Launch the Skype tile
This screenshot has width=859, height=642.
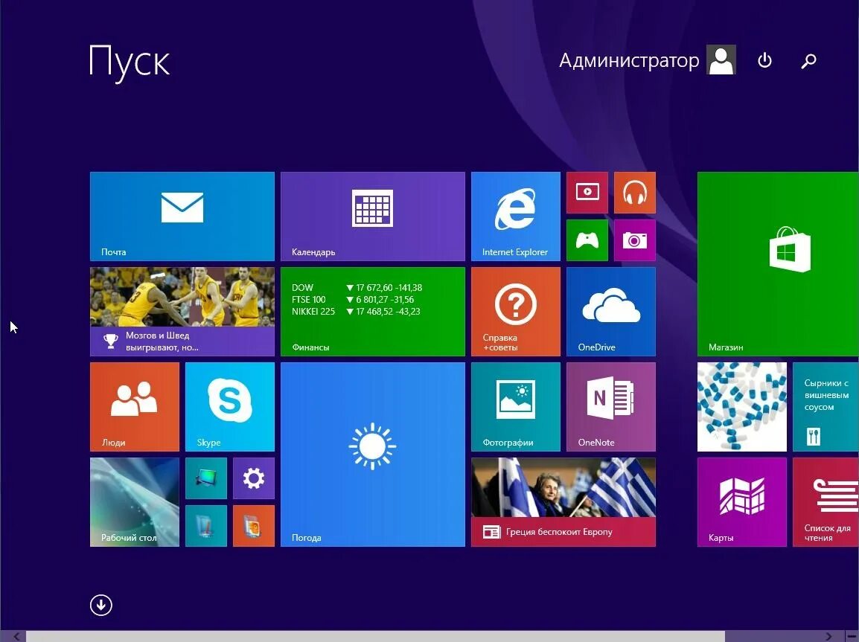coord(229,407)
